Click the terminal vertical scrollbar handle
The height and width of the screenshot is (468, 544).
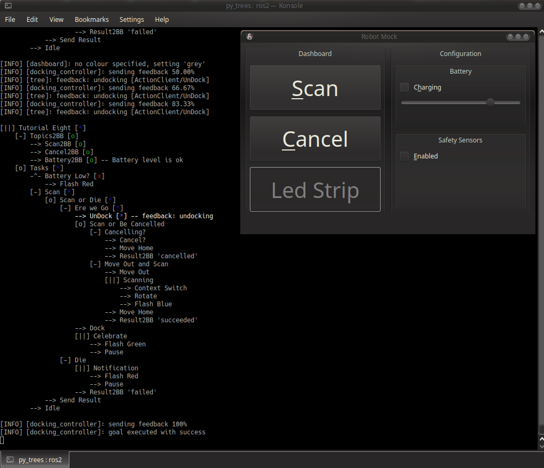541,430
